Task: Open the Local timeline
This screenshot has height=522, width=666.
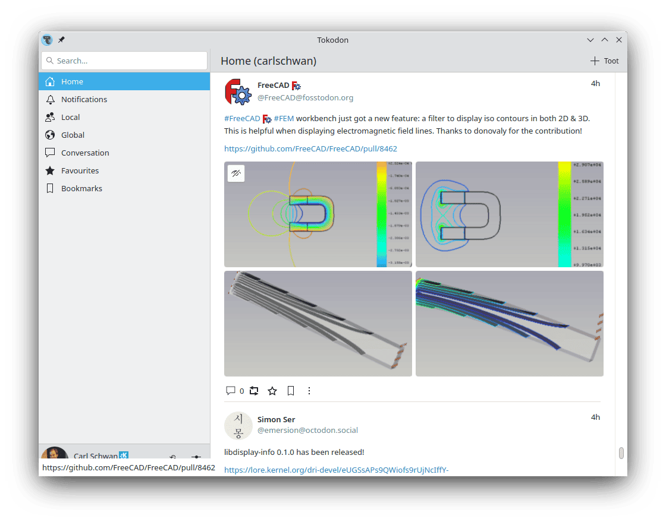Action: tap(124, 117)
